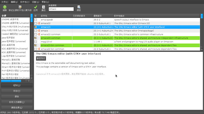Open the Settings (设置) menu
204x114 pixels.
(x=35, y=2)
